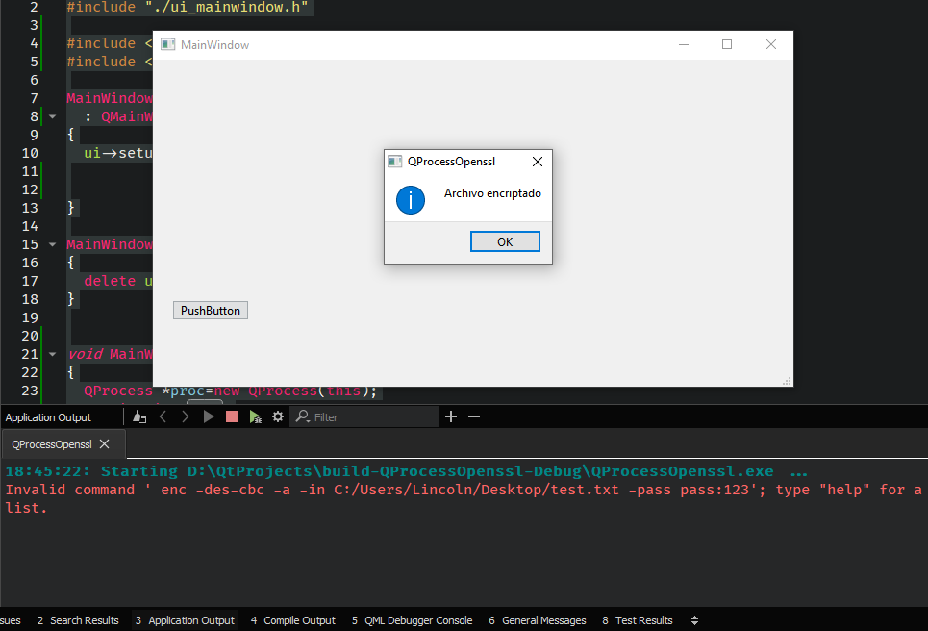Collapse the code fold arrow at line 8
This screenshot has height=631, width=928.
pyautogui.click(x=52, y=116)
